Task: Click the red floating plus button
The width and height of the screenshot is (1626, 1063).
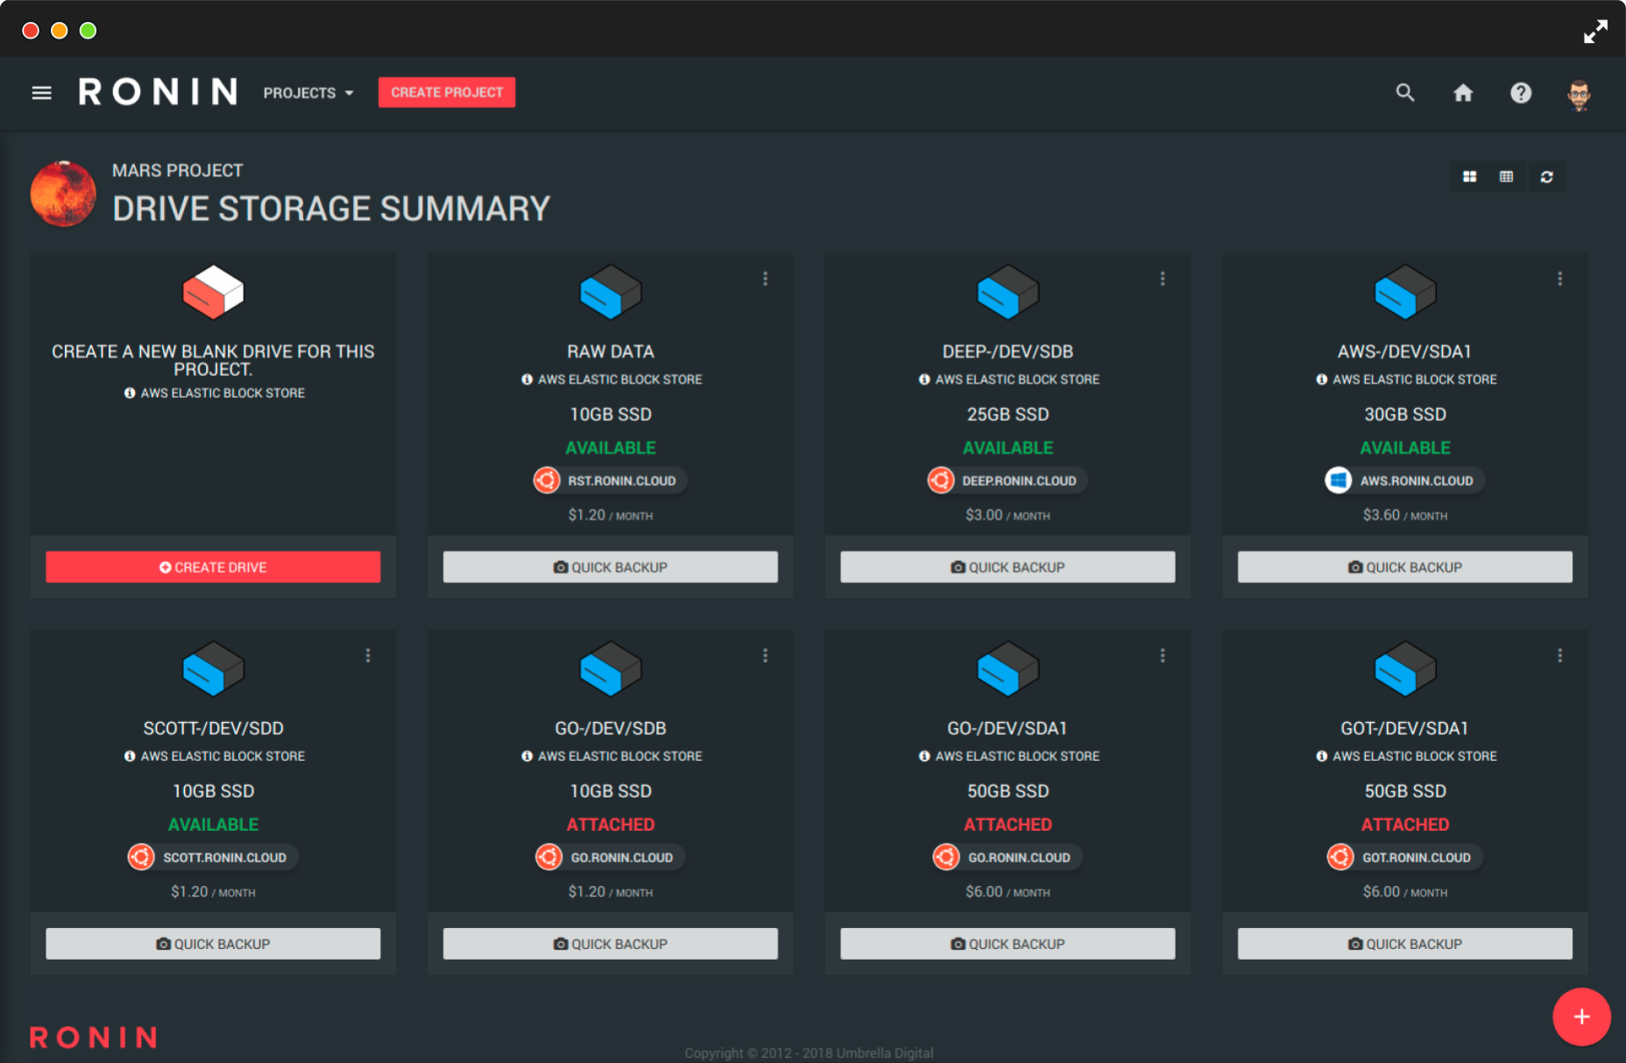Action: [x=1580, y=1017]
